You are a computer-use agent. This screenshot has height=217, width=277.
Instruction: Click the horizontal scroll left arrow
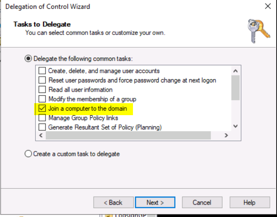tap(41, 136)
